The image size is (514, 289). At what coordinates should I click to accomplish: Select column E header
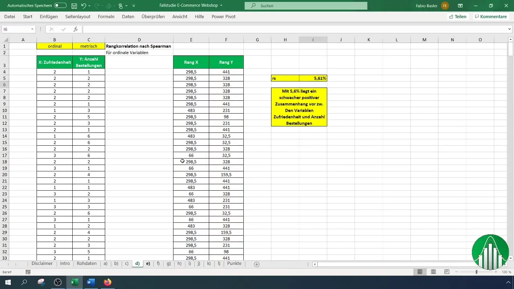tap(191, 40)
